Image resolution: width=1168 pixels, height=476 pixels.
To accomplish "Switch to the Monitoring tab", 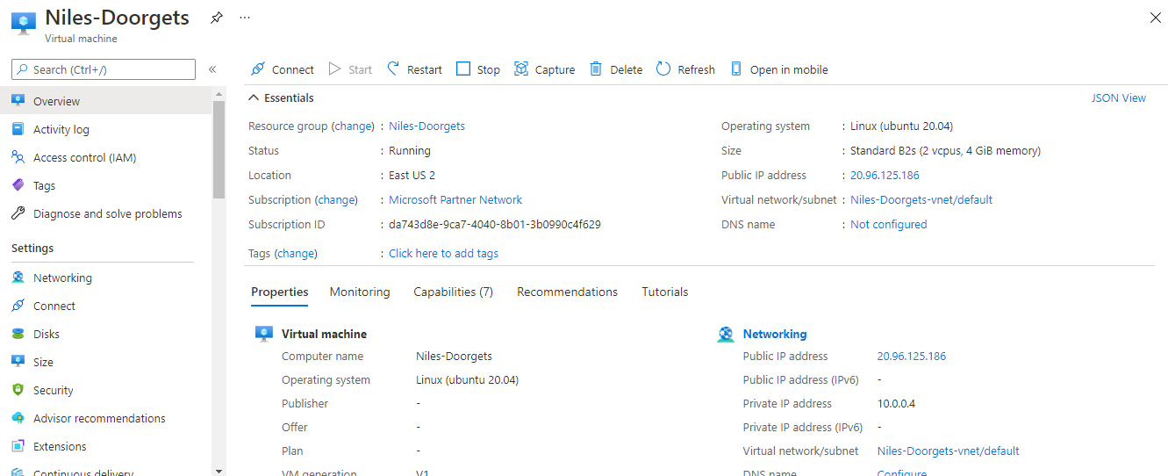I will [x=360, y=292].
